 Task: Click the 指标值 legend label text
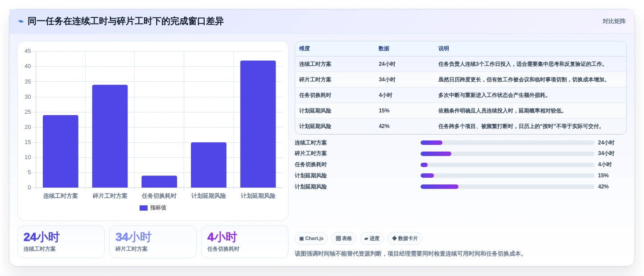pos(158,208)
